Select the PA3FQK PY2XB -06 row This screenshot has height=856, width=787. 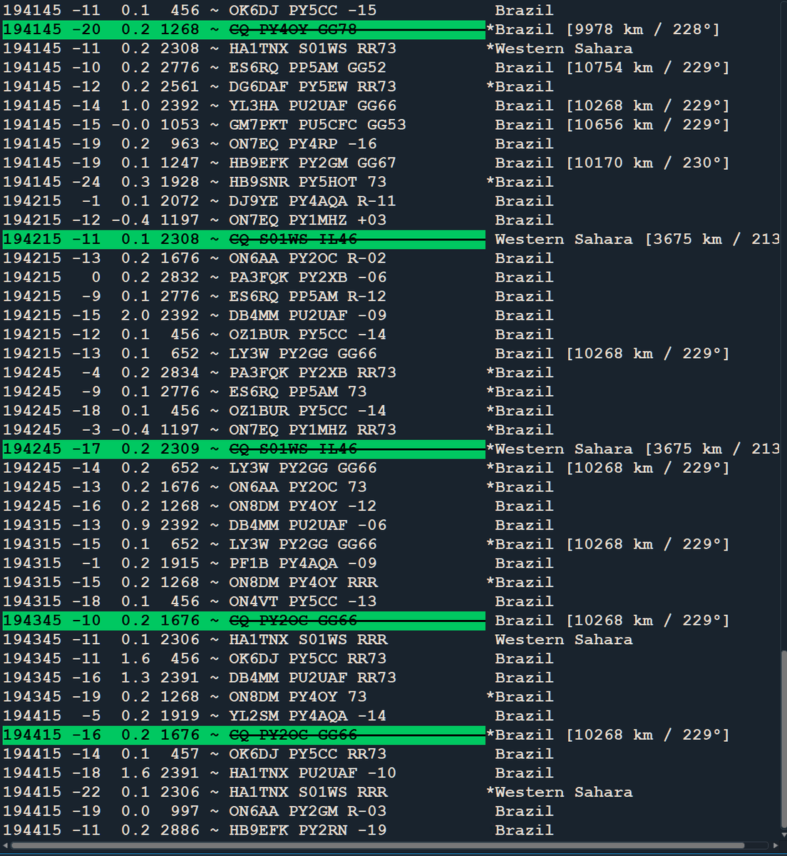coord(391,277)
